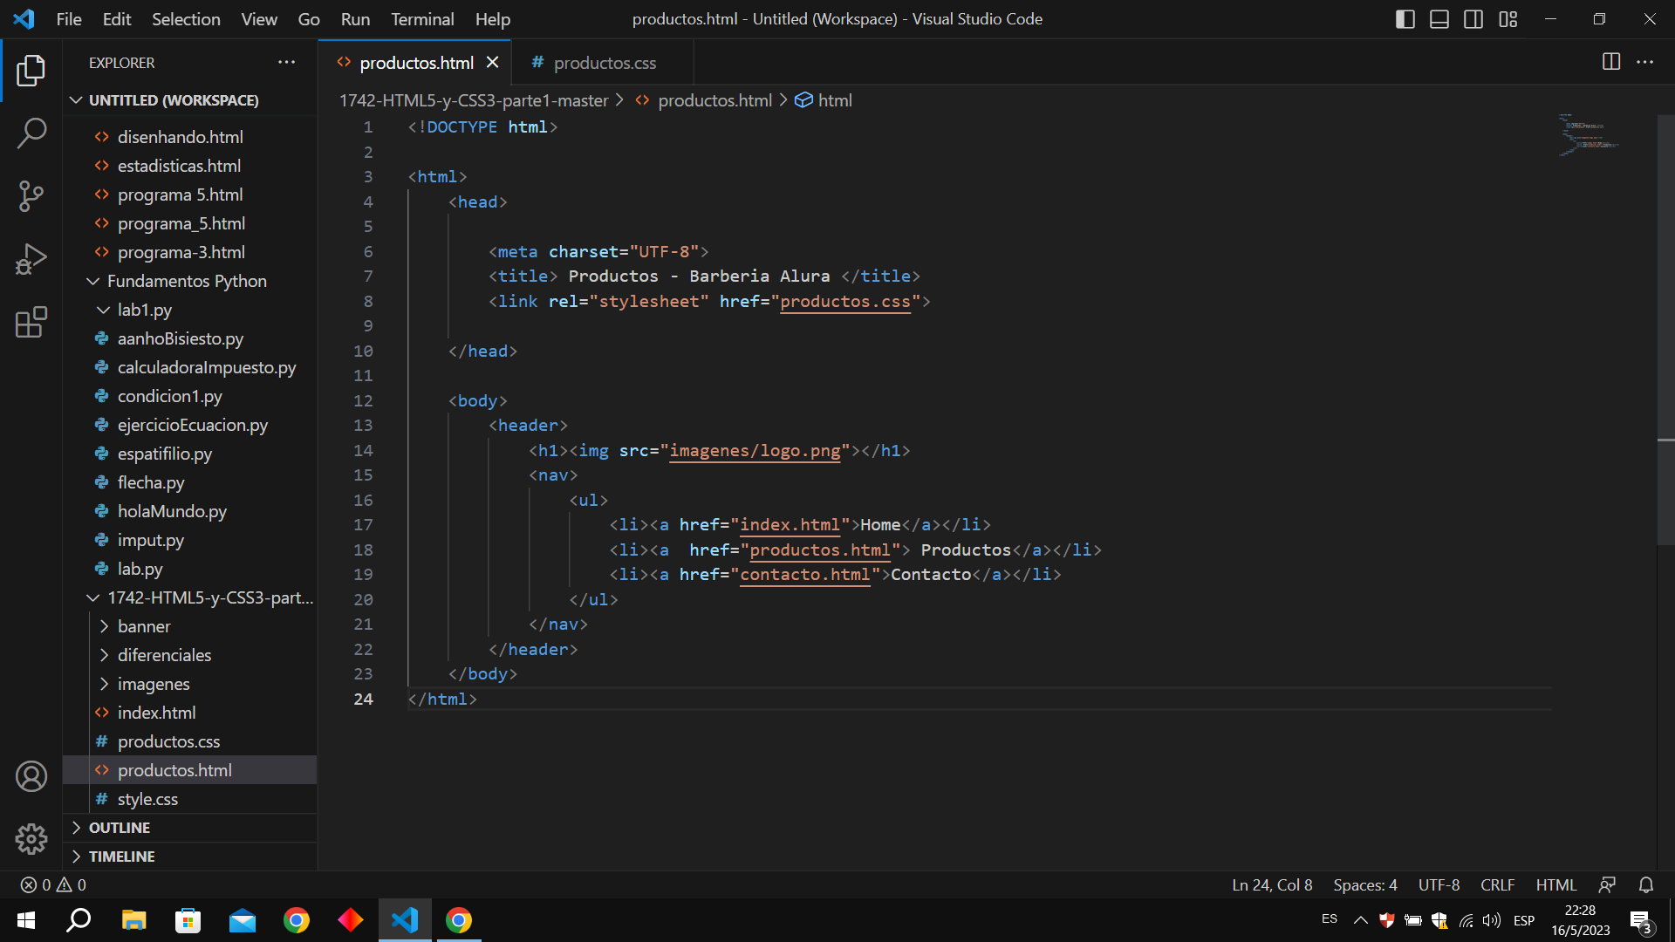Open the first Chrome icon in taskbar
Screen dimensions: 1675x942
pos(297,920)
